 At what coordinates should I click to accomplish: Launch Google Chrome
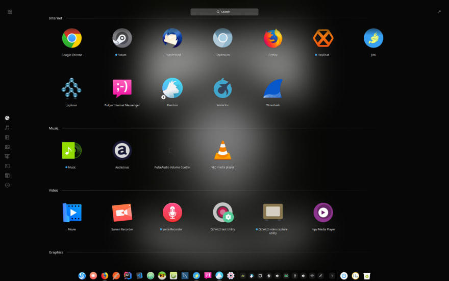coord(72,38)
